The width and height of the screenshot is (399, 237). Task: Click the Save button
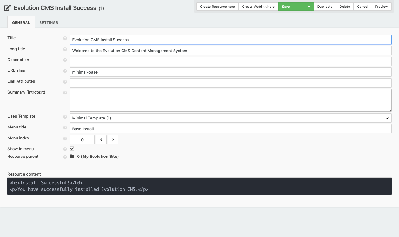coord(291,7)
